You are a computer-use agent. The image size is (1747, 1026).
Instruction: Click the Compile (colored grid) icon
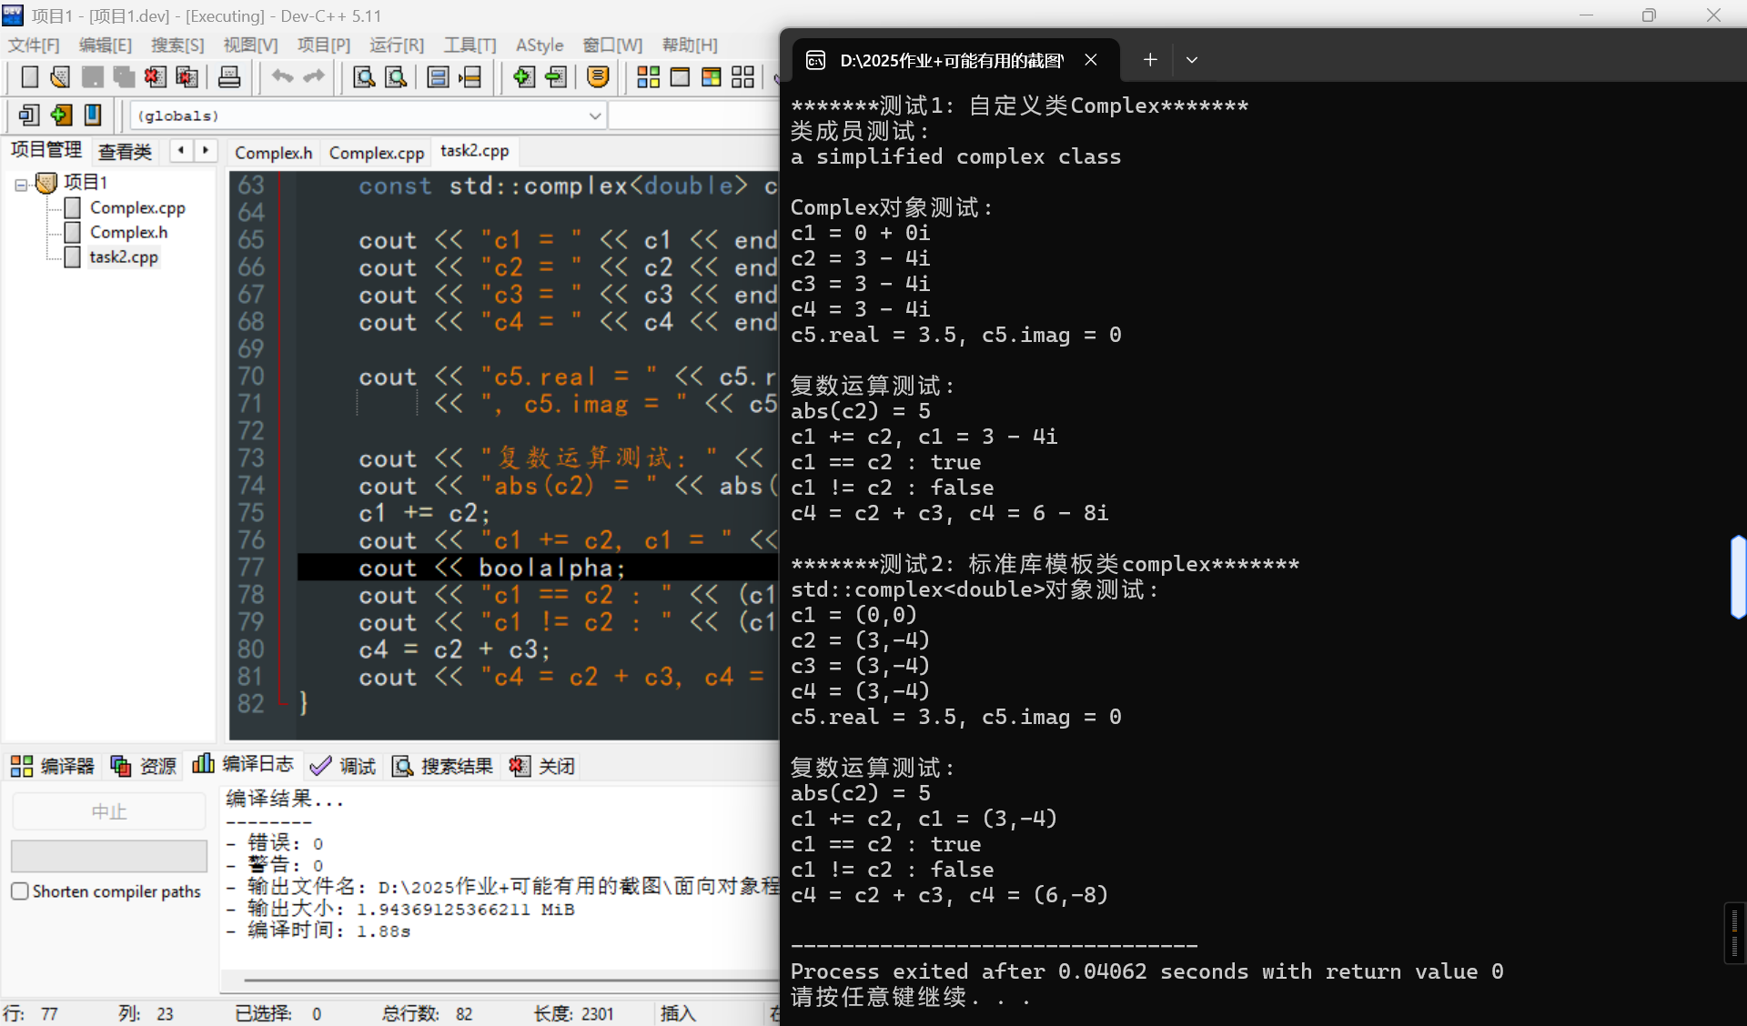648,77
